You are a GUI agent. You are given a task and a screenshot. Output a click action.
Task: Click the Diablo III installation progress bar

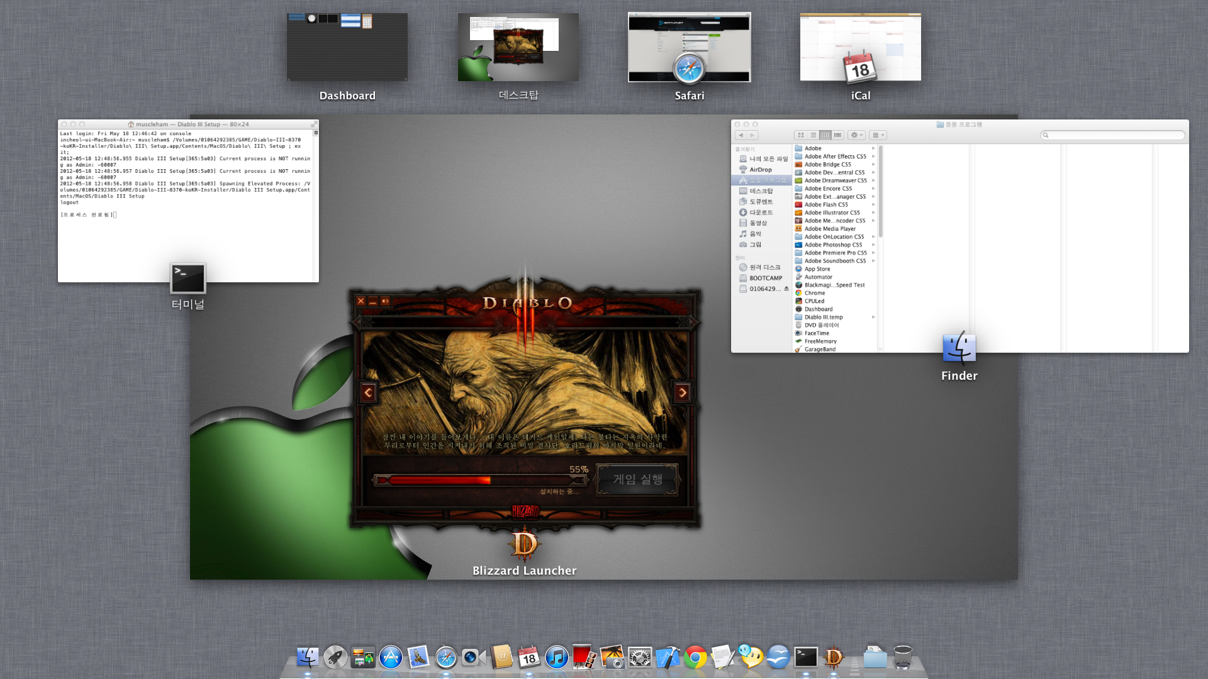[481, 480]
